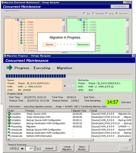This screenshot has height=153, width=136.
Task: Click the migration progress bar
Action: click(x=69, y=76)
